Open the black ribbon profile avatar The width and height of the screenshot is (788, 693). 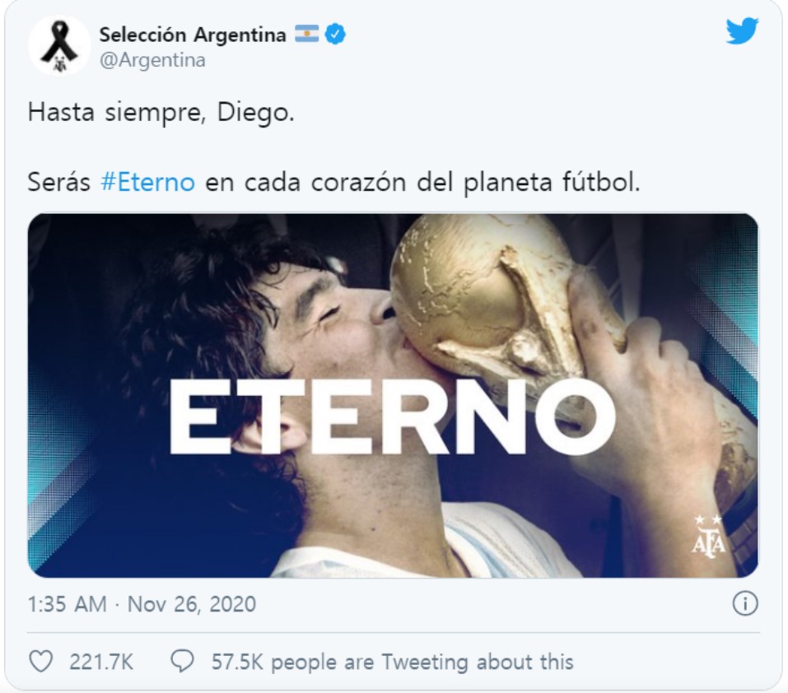pos(59,45)
